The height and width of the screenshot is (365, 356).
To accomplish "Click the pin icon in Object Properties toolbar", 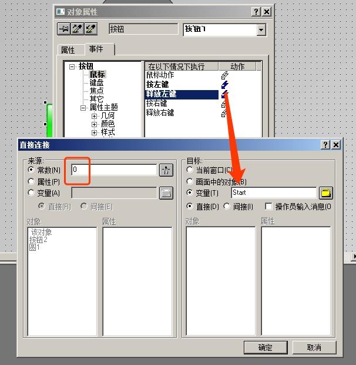I will [64, 29].
